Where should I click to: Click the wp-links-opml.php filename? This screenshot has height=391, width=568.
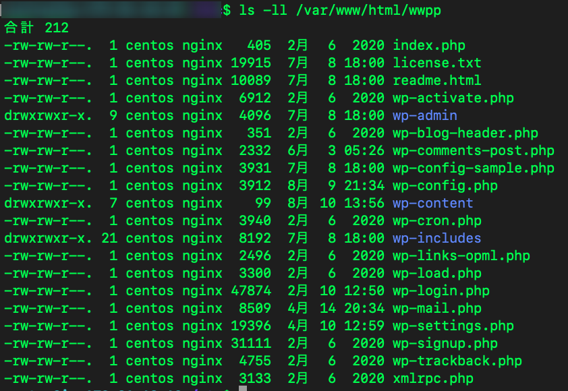pos(461,256)
